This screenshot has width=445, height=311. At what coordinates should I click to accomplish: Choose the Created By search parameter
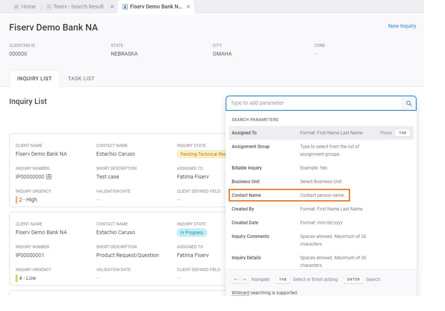click(321, 209)
